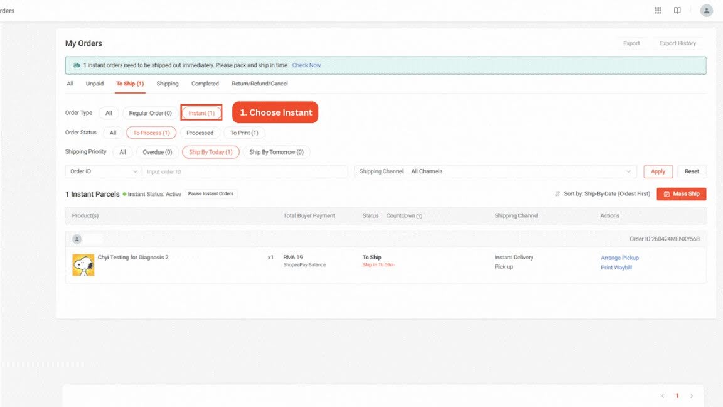Click the scooter icon in the instant orders banner

click(77, 65)
